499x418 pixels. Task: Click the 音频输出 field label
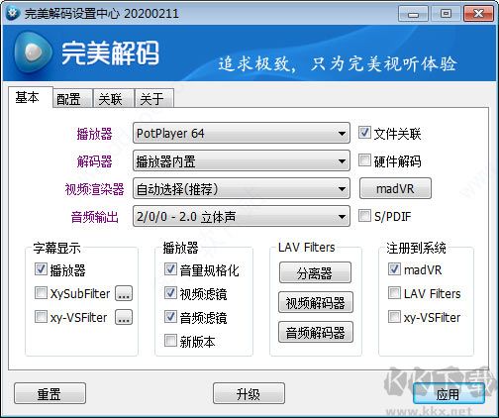coord(95,217)
